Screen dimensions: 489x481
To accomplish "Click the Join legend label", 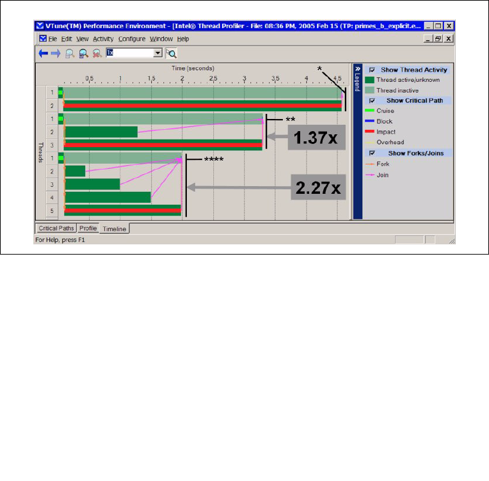I will [x=382, y=175].
